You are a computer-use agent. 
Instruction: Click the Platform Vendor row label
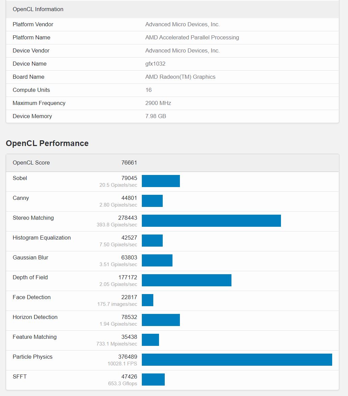33,24
